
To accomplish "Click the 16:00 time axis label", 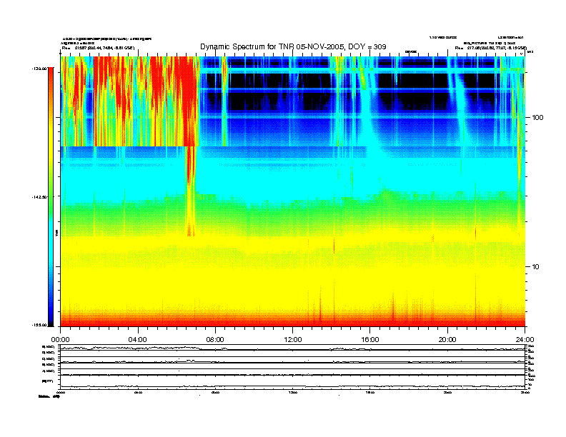I will (370, 340).
